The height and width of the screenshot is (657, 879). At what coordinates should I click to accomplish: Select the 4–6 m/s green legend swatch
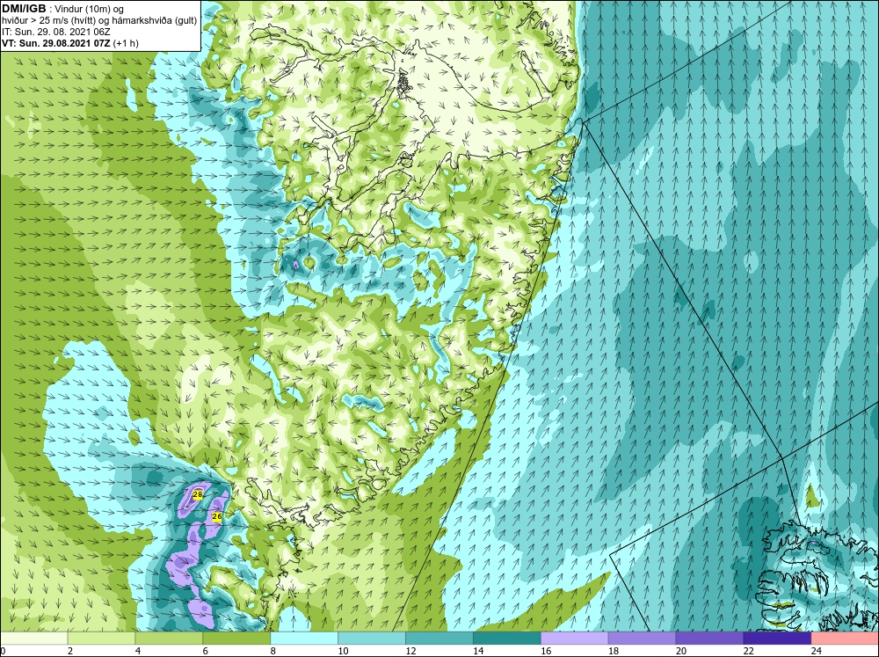[169, 638]
